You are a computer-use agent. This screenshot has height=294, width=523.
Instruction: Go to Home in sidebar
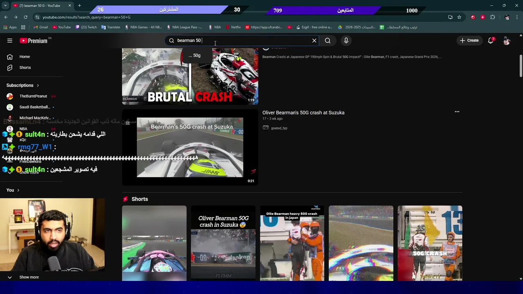[x=25, y=57]
